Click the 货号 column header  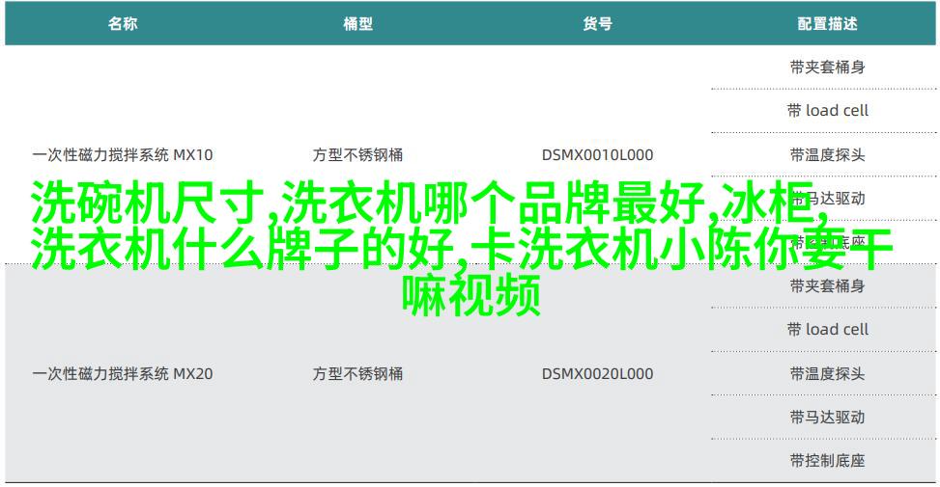point(597,24)
